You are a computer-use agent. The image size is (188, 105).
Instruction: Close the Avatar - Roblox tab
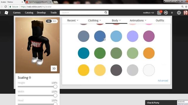tap(22, 2)
